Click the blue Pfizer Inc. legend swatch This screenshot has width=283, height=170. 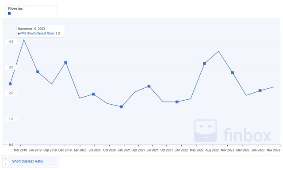(9, 13)
